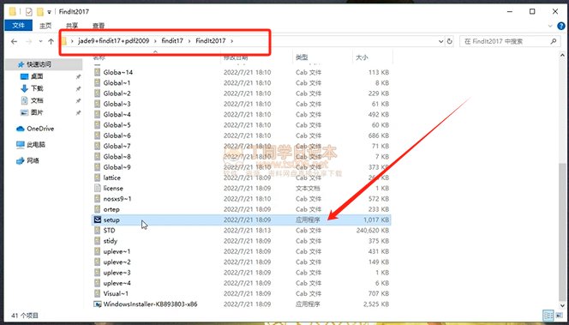Expand the ribbon chevron
The image size is (569, 325).
coord(550,26)
